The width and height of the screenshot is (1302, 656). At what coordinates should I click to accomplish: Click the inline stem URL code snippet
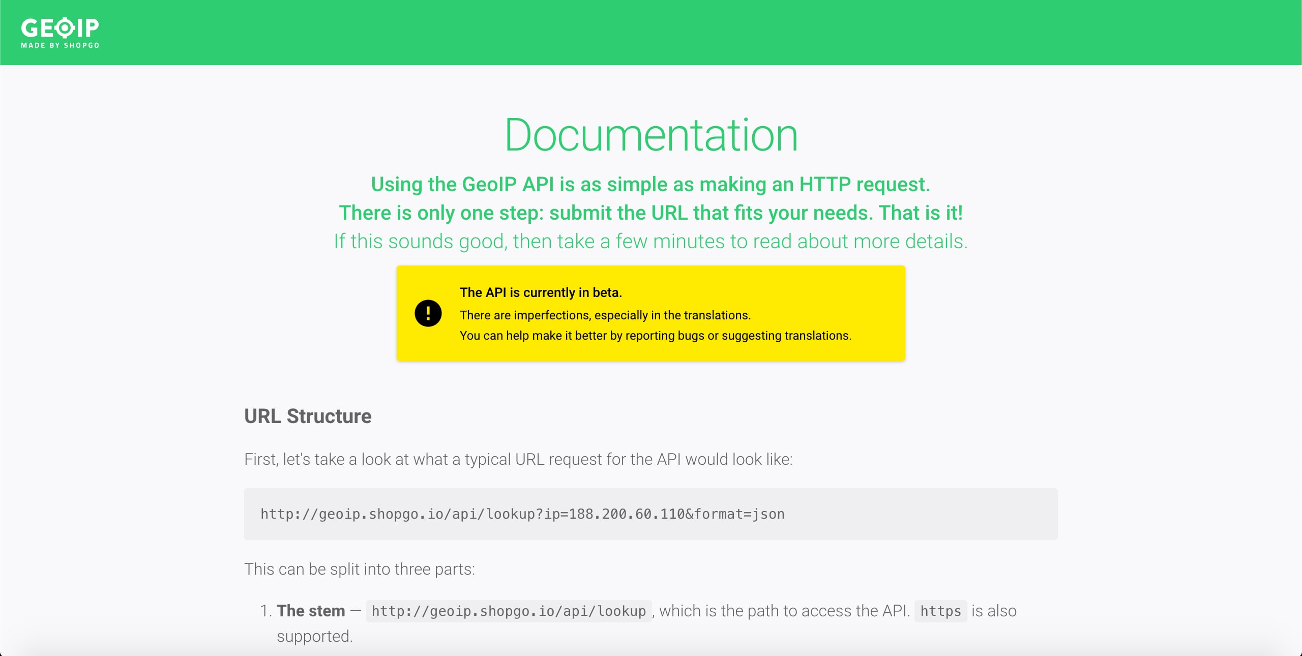(x=509, y=611)
